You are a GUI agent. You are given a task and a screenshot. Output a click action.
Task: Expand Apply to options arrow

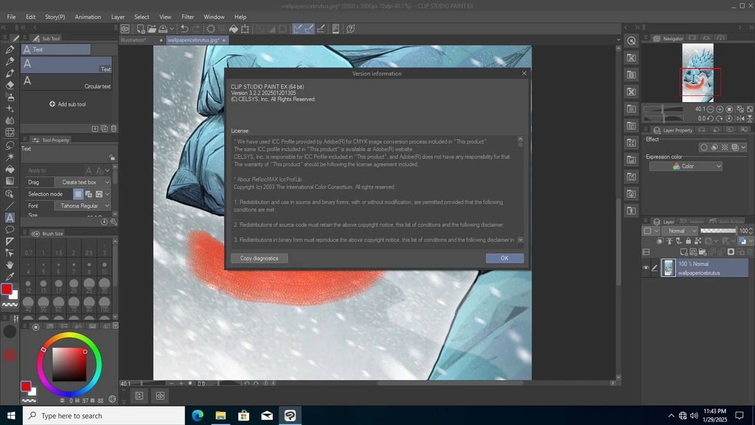[x=108, y=170]
